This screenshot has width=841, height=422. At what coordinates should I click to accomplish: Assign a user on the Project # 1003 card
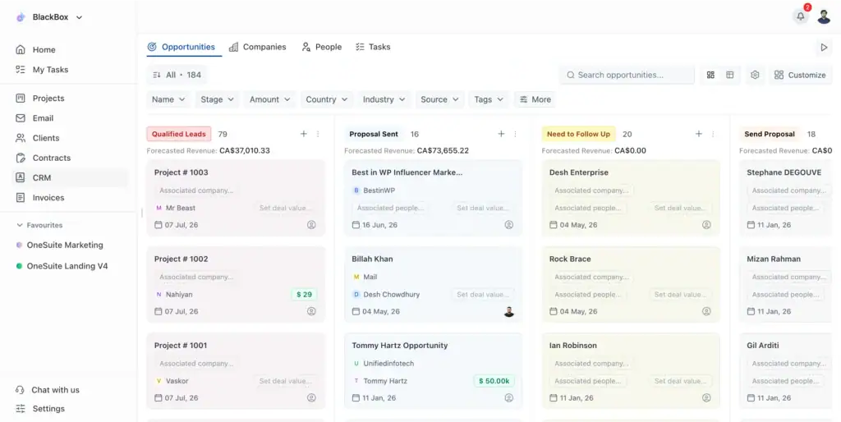tap(311, 225)
